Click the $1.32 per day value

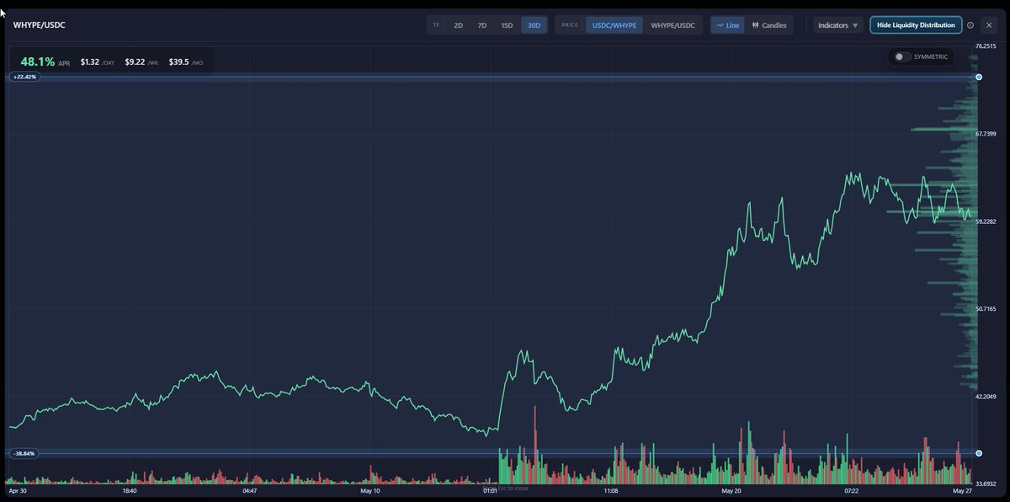(89, 61)
